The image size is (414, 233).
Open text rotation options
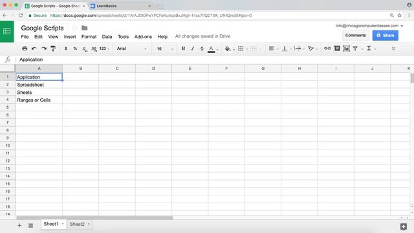[x=310, y=49]
